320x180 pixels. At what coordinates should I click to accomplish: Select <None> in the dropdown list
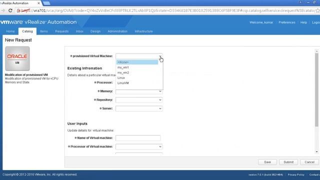click(x=137, y=62)
